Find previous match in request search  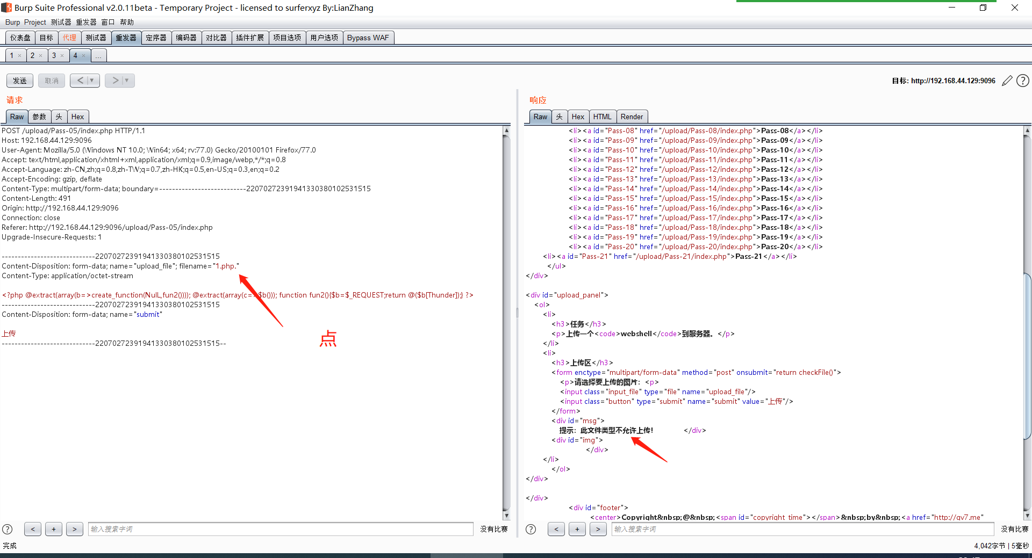coord(33,529)
